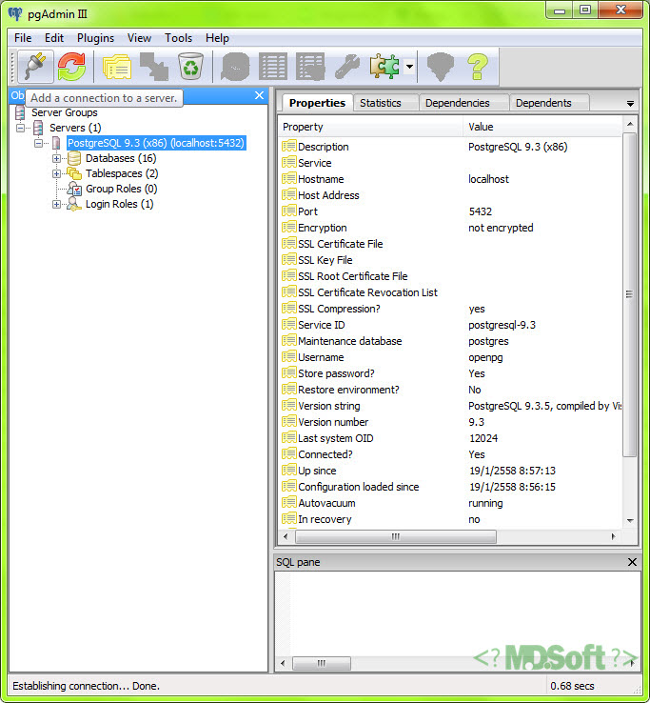The image size is (650, 703).
Task: Click the Drop object recycle bin icon
Action: coord(191,67)
